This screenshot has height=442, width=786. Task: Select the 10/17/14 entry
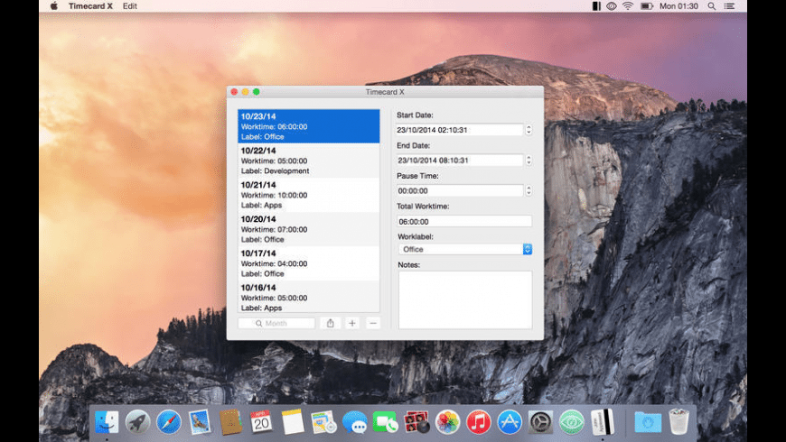(309, 263)
